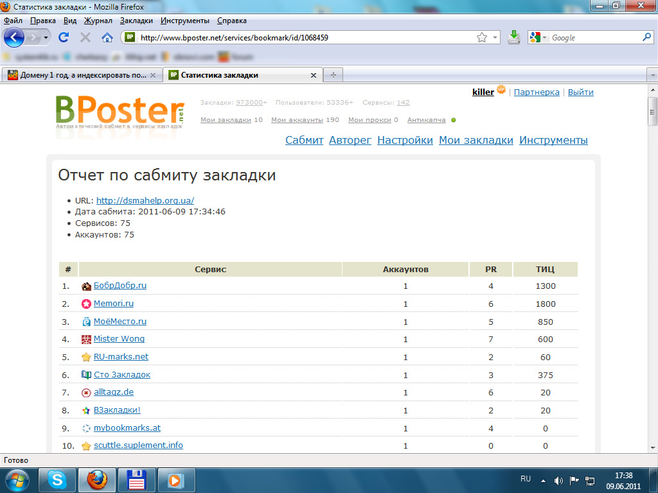Click the БобрДобр.ru service icon
The height and width of the screenshot is (493, 658).
[86, 286]
